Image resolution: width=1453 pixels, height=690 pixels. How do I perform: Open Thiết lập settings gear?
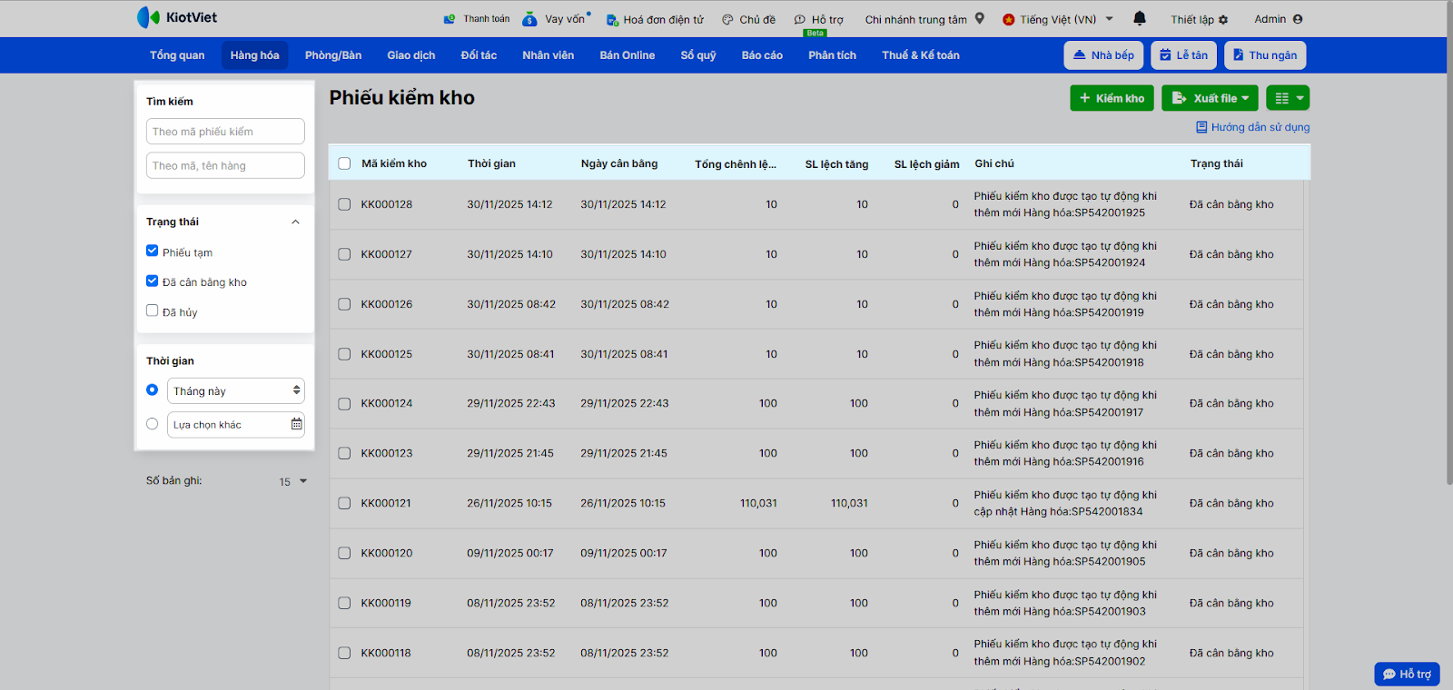1223,20
